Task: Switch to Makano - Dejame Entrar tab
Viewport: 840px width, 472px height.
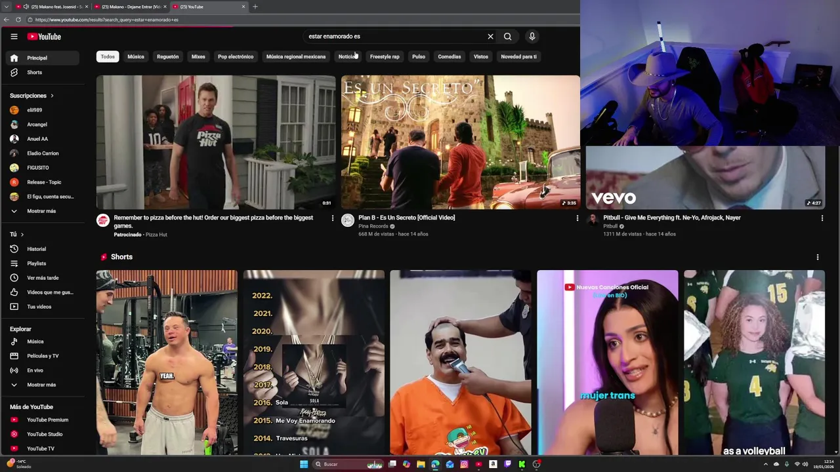Action: coord(131,7)
